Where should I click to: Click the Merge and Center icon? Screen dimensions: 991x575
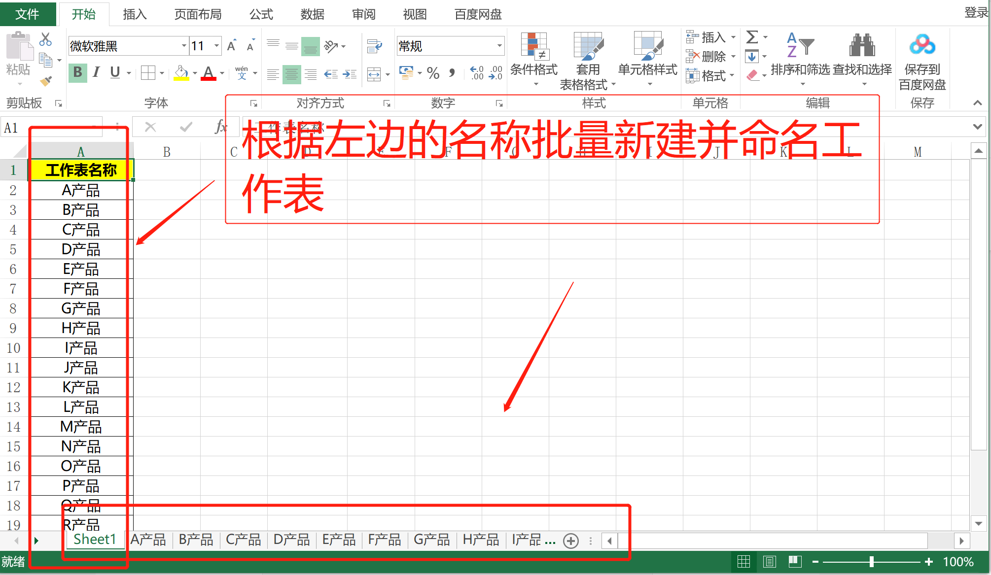(x=374, y=74)
